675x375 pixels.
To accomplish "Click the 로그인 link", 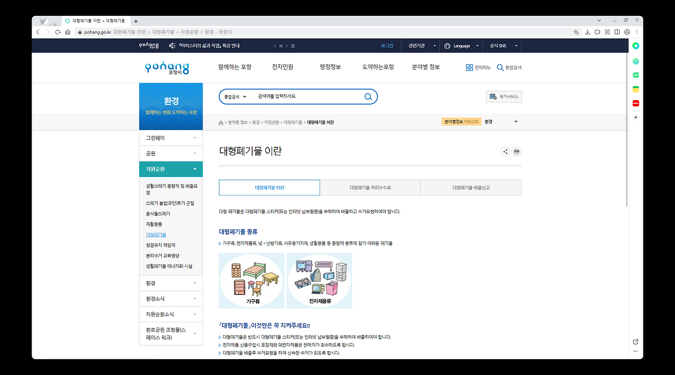I will pos(387,45).
